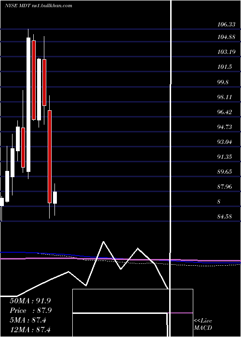This screenshot has height=337, width=241.
Task: Select the 98.11 price axis label
Action: tap(225, 97)
